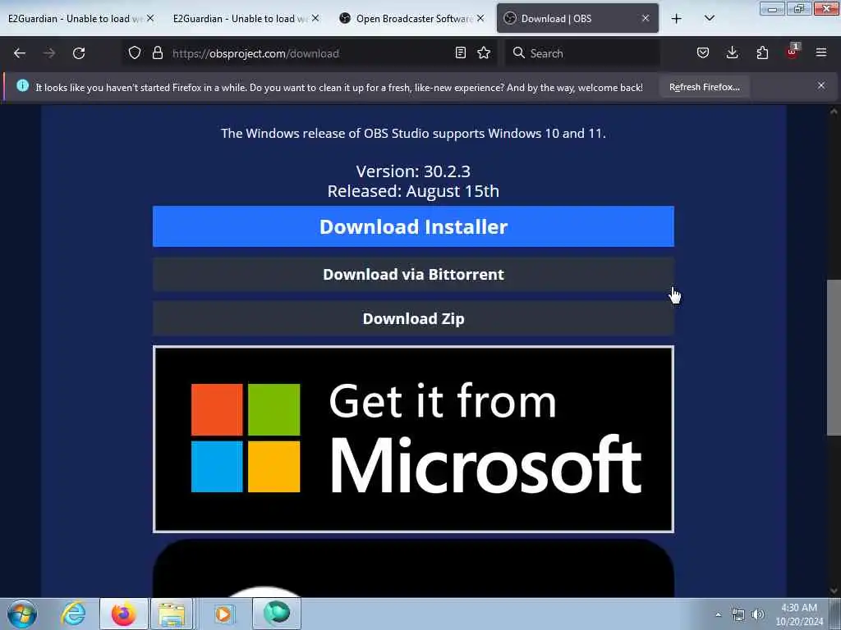Click the Search input box

[582, 53]
